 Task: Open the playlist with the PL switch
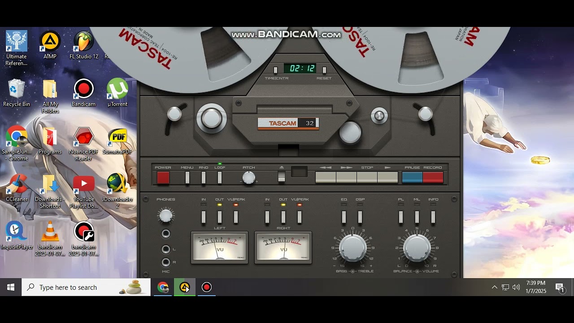point(401,217)
